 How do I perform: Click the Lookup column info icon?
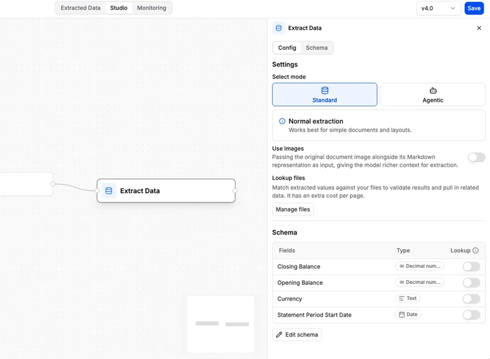pos(475,250)
